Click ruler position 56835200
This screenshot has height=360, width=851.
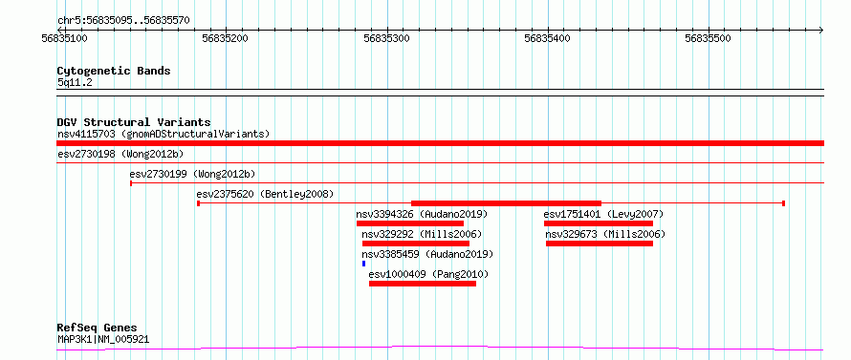pos(225,39)
